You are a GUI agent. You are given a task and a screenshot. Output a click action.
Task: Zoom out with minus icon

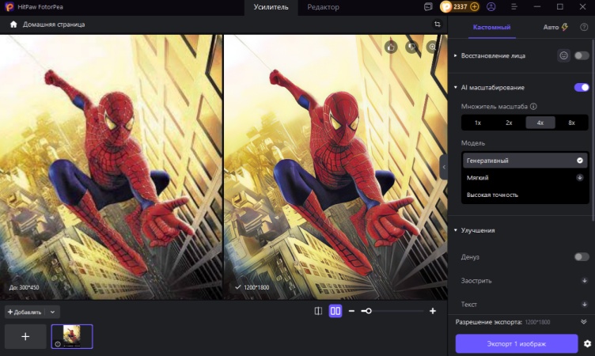coord(351,311)
